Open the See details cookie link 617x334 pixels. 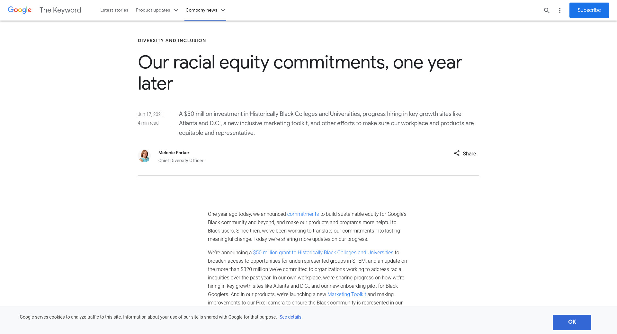pyautogui.click(x=291, y=317)
